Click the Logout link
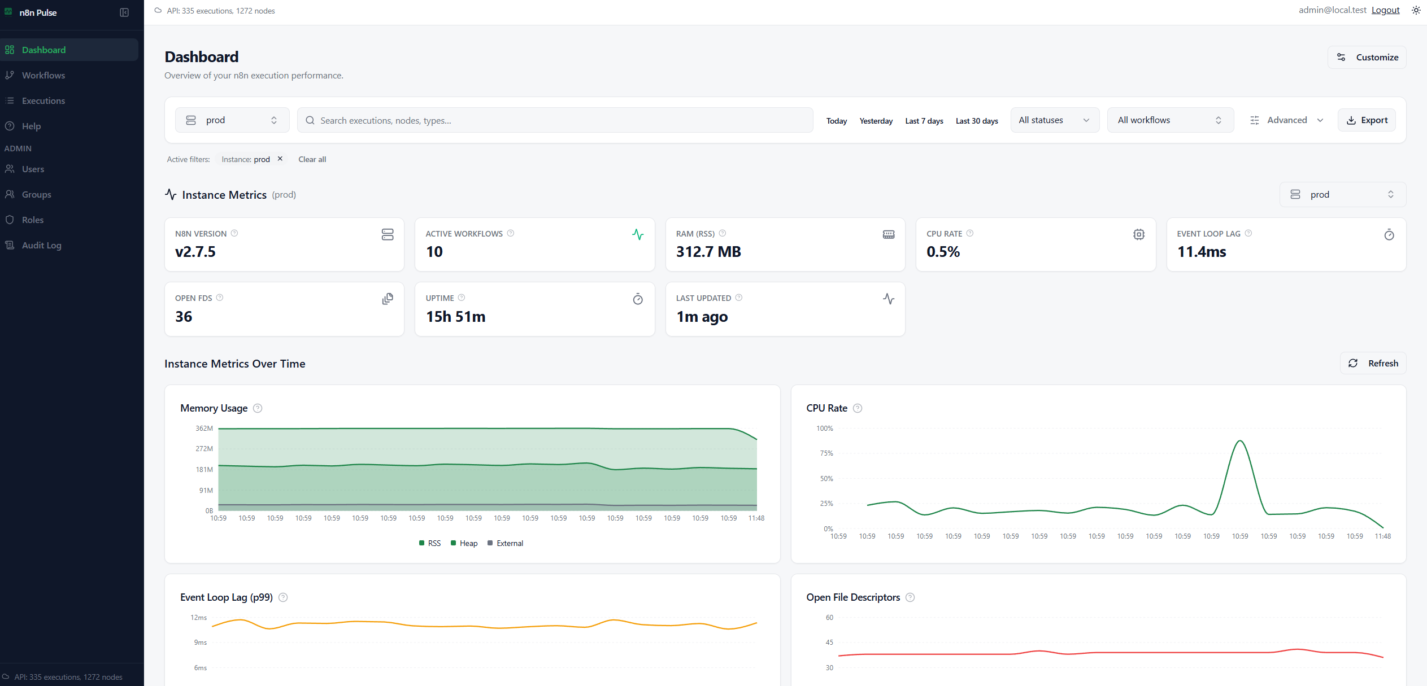The height and width of the screenshot is (686, 1427). 1385,10
